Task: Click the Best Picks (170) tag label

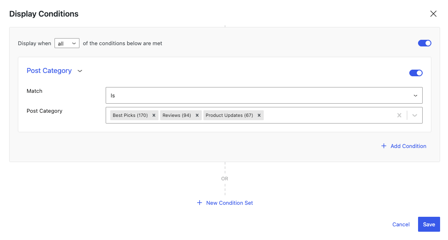Action: point(130,115)
